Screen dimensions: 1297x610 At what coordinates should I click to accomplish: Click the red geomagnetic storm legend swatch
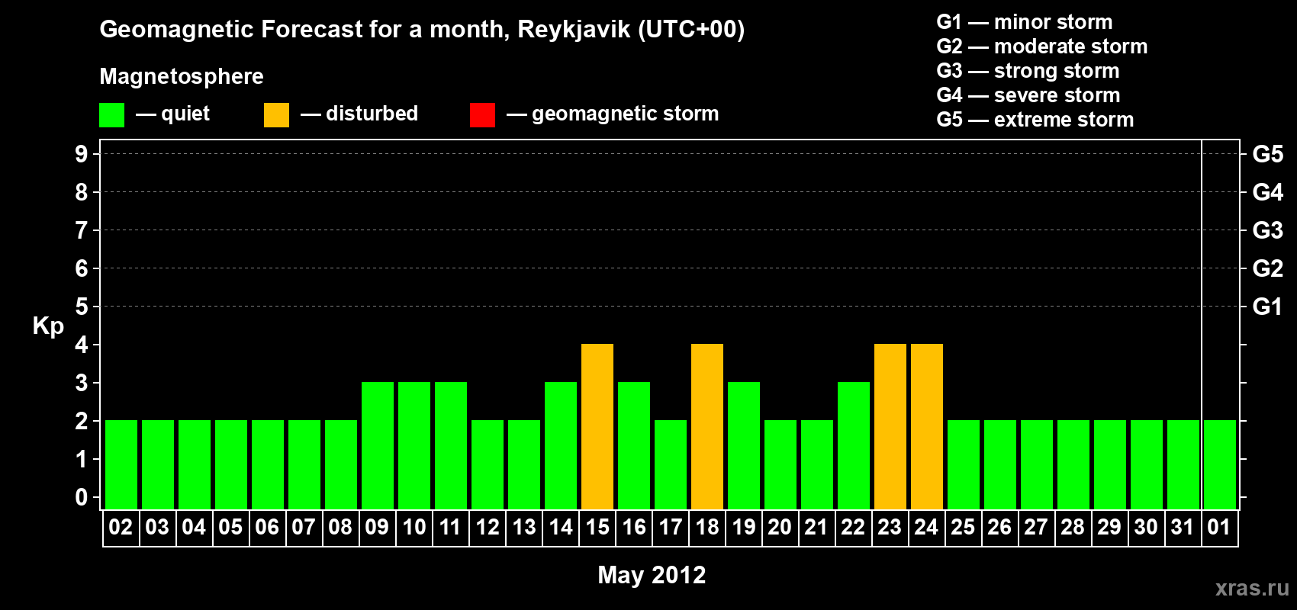pos(482,115)
